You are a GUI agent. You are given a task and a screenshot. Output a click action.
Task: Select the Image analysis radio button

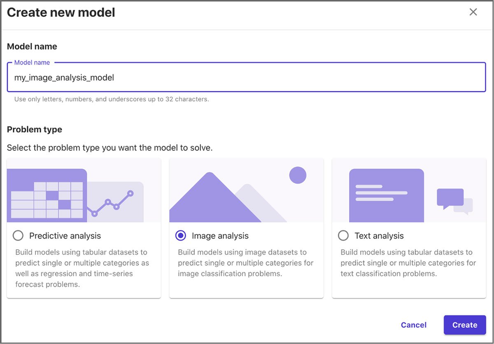tap(180, 236)
